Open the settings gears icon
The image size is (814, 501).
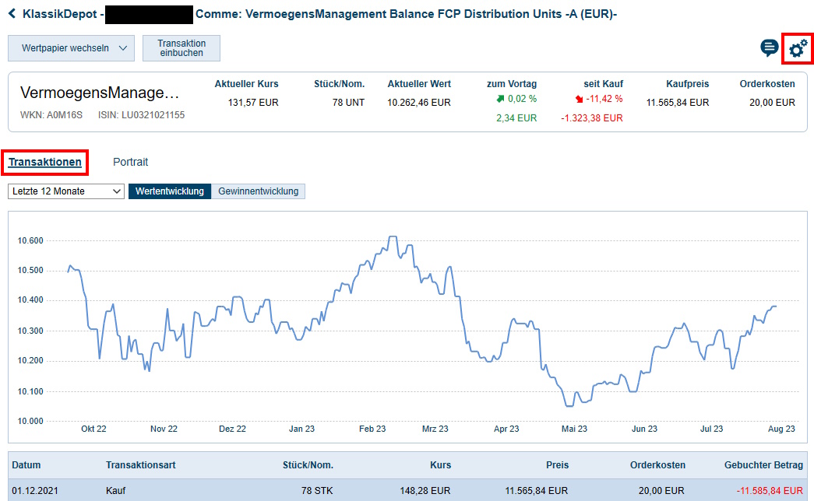point(798,49)
